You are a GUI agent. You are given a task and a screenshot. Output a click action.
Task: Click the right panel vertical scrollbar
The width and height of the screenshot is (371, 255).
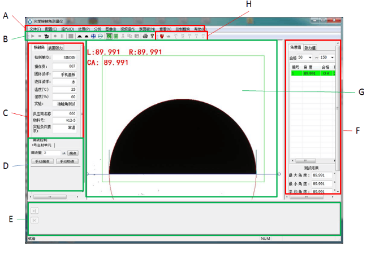(x=338, y=117)
